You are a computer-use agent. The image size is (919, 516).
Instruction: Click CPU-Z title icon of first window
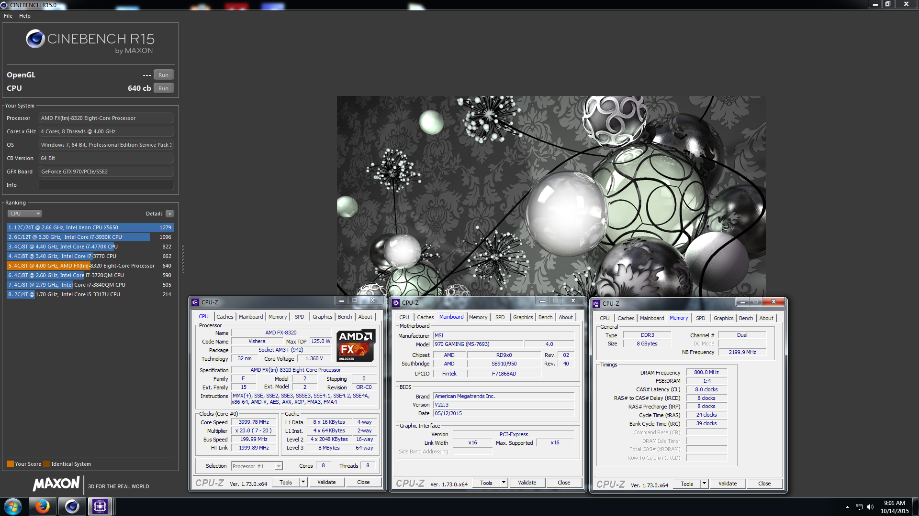click(x=195, y=302)
